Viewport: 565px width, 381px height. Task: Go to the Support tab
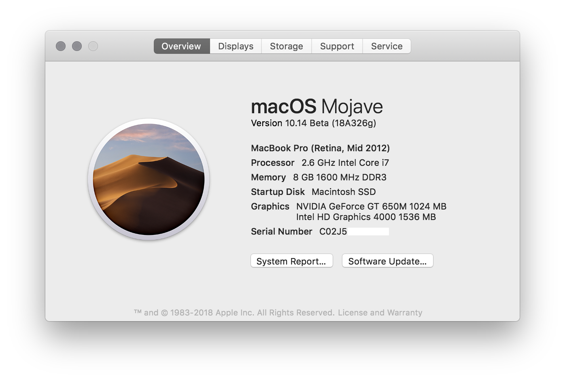click(x=337, y=46)
